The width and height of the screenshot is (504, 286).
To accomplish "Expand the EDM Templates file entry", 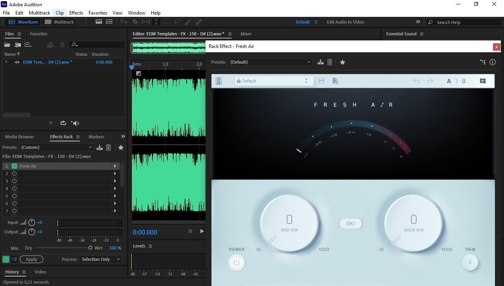I will coord(6,62).
